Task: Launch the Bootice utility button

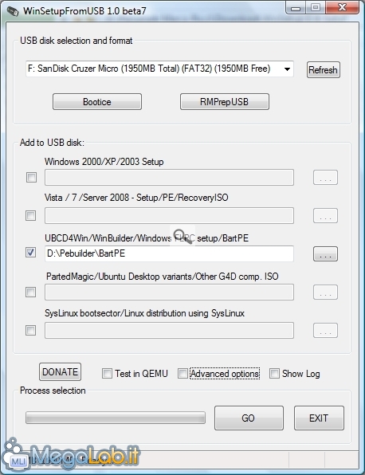Action: (97, 102)
